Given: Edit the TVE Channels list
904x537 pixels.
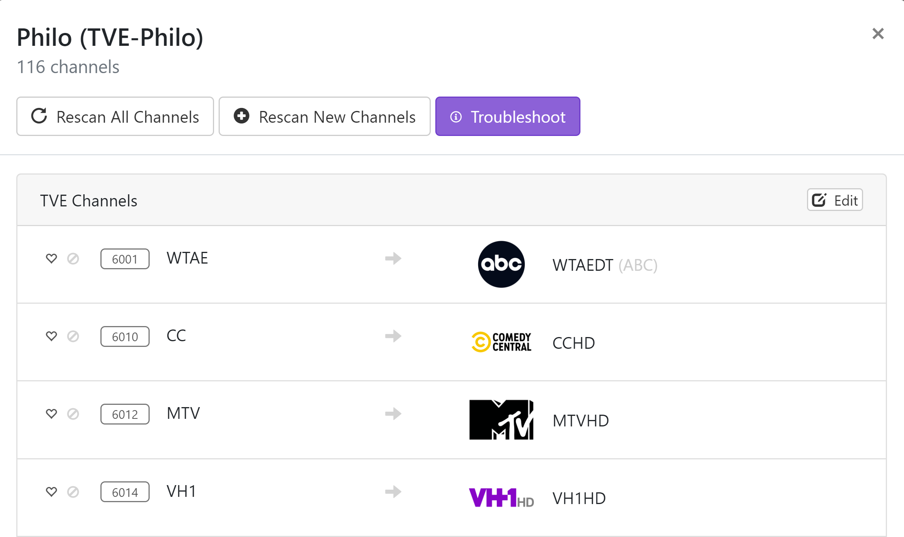Looking at the screenshot, I should [835, 200].
